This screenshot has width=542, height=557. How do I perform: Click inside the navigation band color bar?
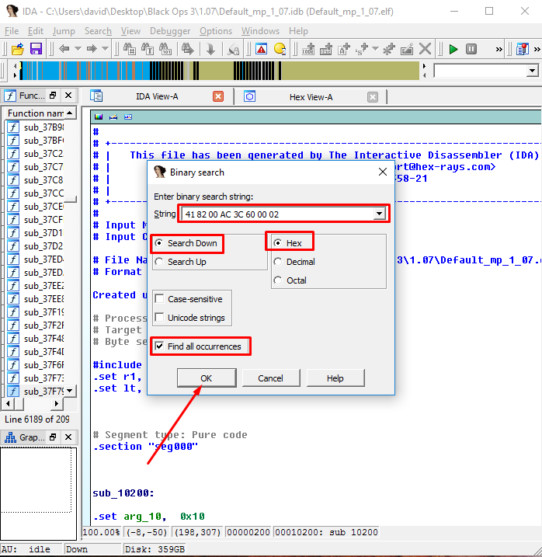(220, 71)
